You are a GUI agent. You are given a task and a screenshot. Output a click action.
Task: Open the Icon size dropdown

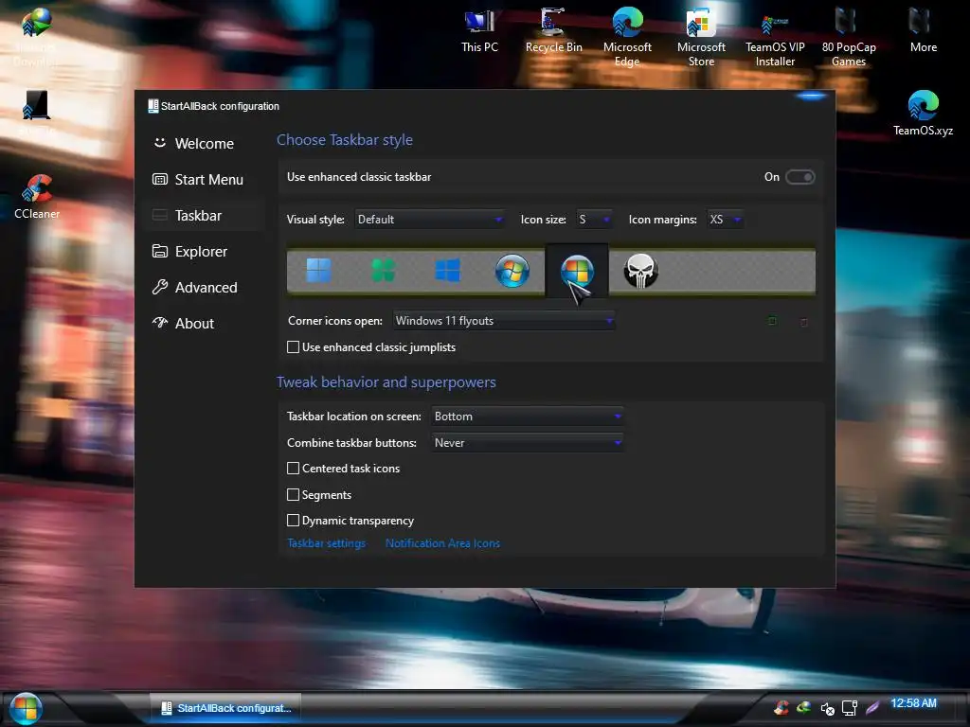[594, 220]
